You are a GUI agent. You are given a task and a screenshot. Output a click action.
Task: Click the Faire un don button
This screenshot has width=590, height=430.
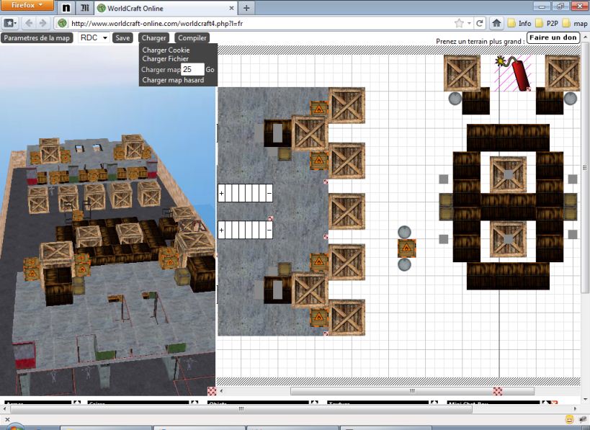(553, 37)
